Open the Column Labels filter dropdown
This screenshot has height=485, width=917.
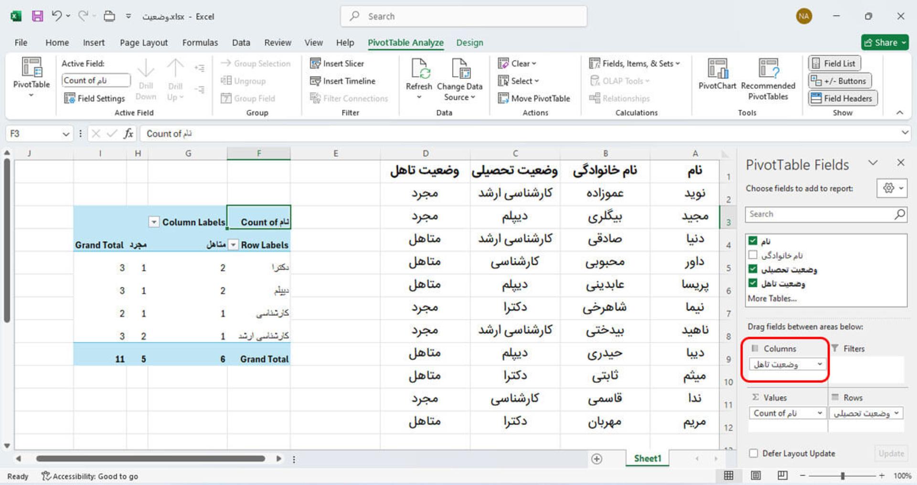pyautogui.click(x=154, y=222)
